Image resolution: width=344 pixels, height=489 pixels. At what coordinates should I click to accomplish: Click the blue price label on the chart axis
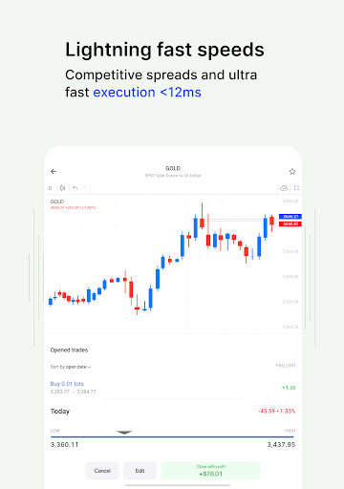click(290, 217)
